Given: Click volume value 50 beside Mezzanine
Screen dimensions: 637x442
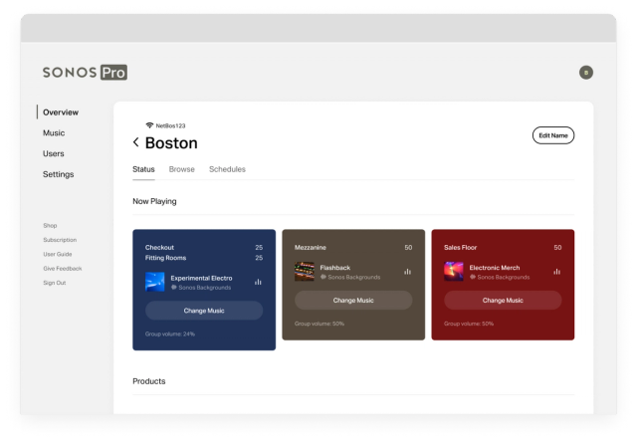Looking at the screenshot, I should tap(408, 248).
